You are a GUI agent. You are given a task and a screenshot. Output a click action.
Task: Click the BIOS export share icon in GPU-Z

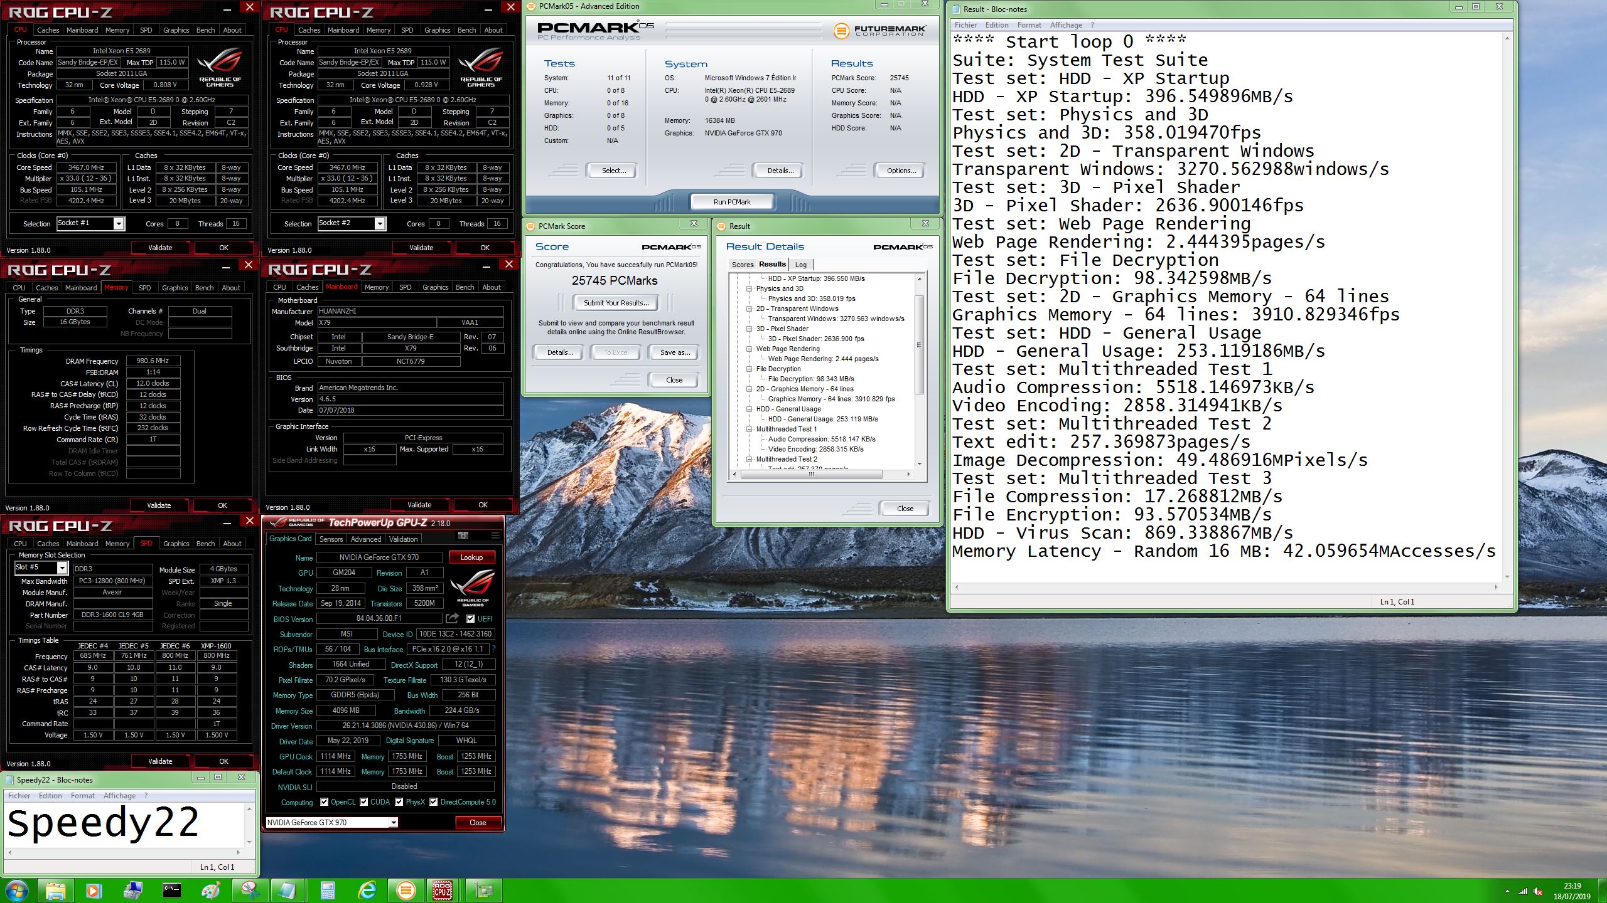(x=452, y=618)
